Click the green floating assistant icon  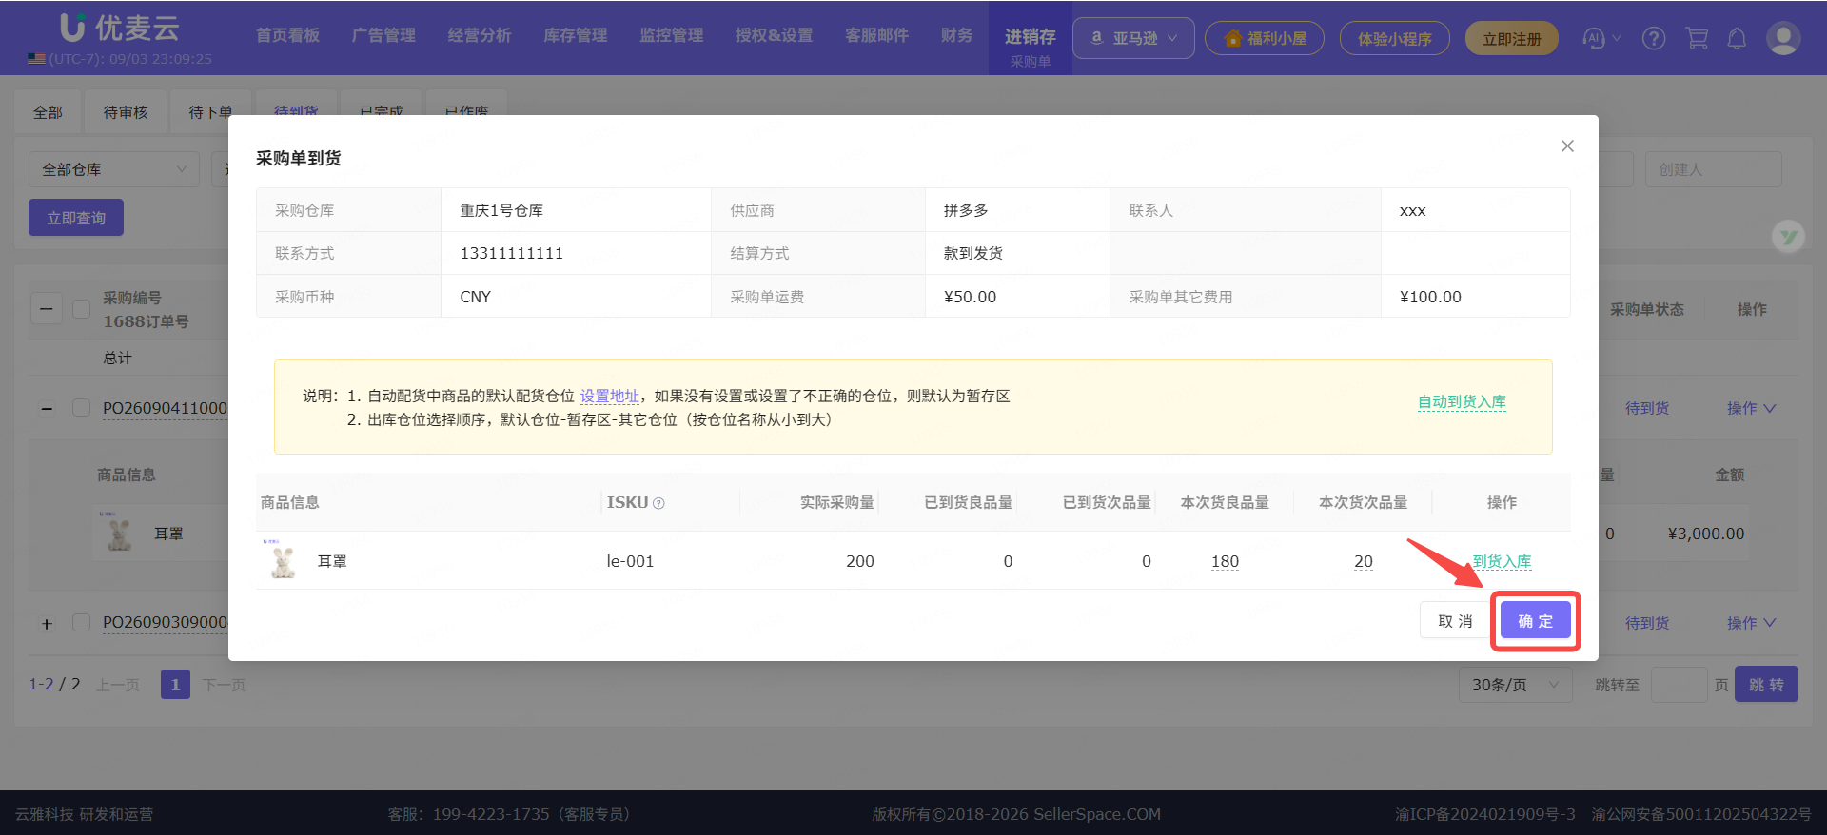1789,236
